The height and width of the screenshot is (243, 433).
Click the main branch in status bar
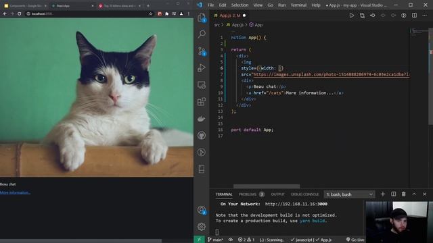[215, 240]
